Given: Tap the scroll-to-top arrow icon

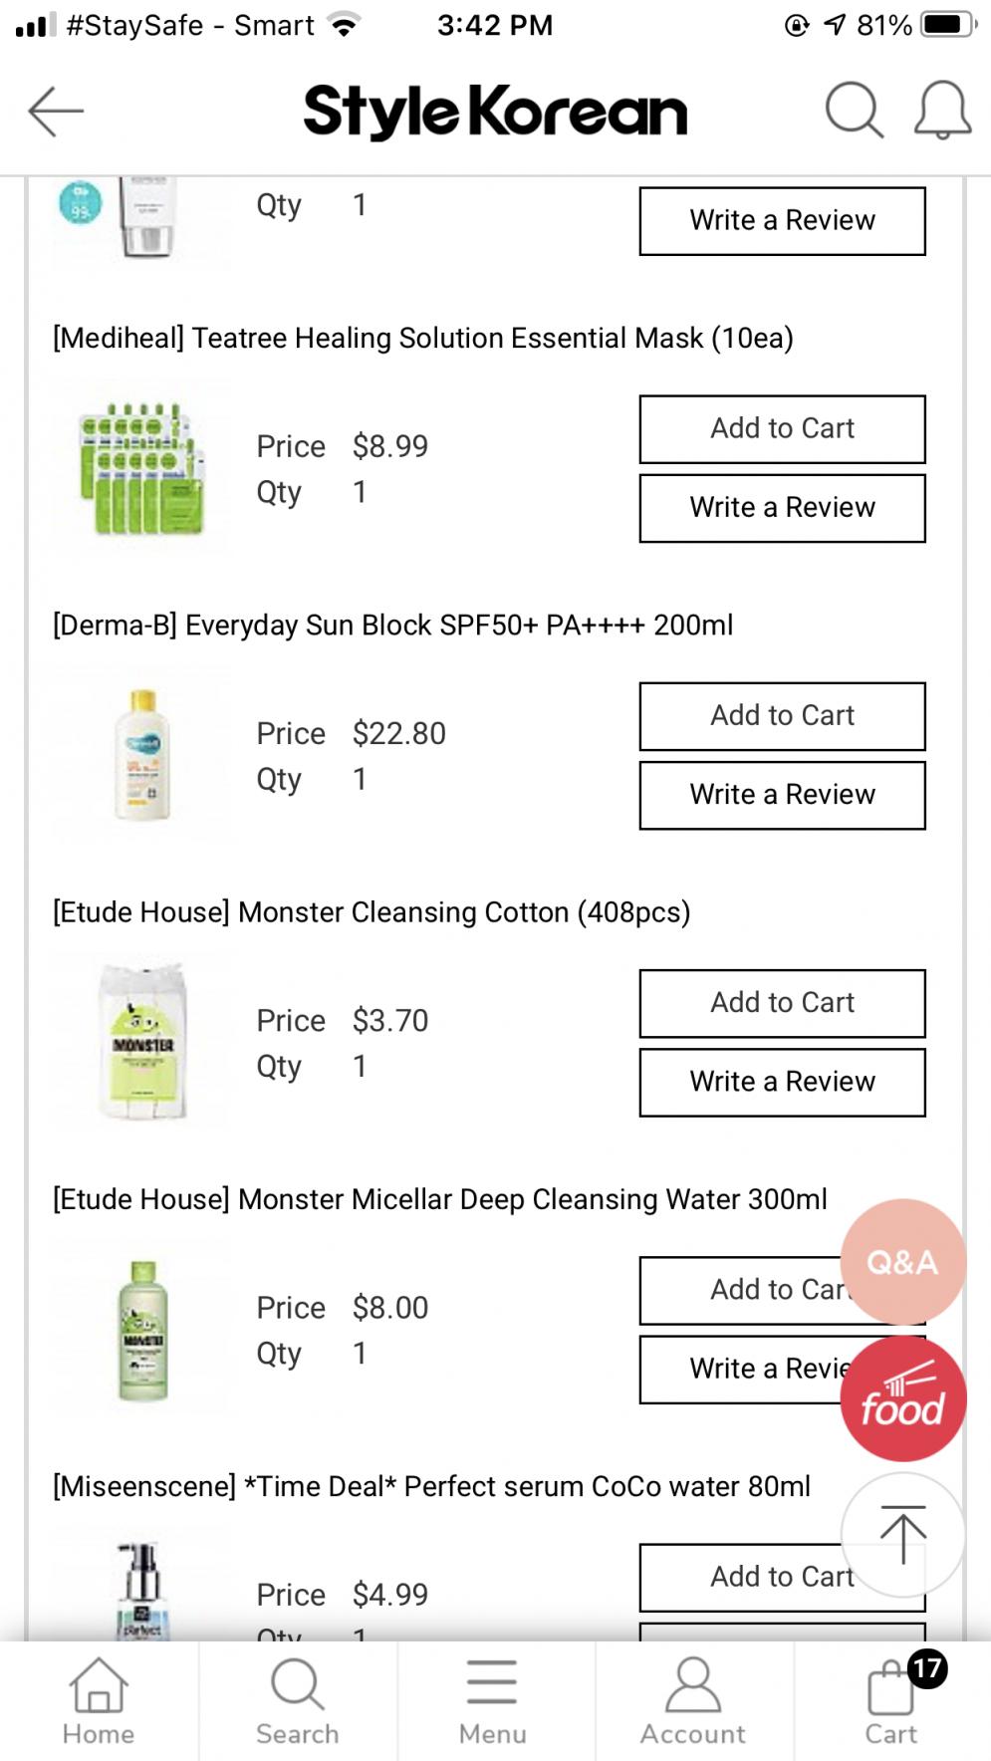Looking at the screenshot, I should tap(902, 1534).
